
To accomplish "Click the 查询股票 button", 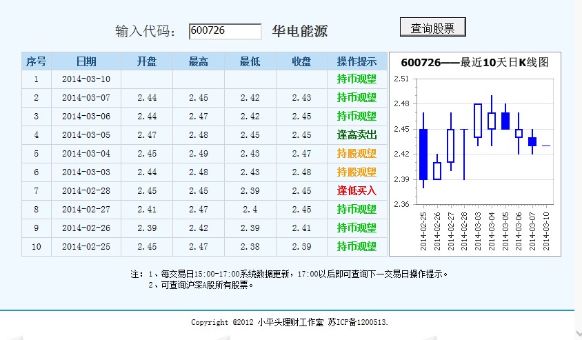I will (x=433, y=27).
